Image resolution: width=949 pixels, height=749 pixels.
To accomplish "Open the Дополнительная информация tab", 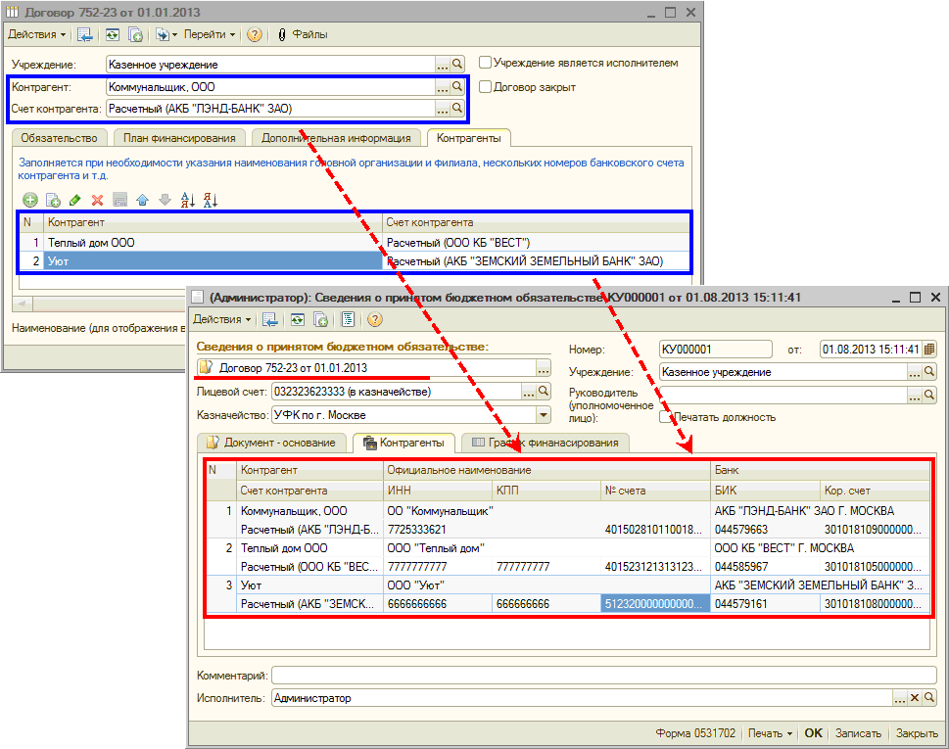I will click(336, 138).
